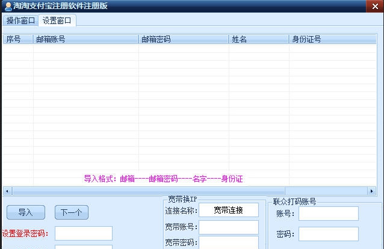Focus the 设置登录密码 input field

[x=84, y=233]
